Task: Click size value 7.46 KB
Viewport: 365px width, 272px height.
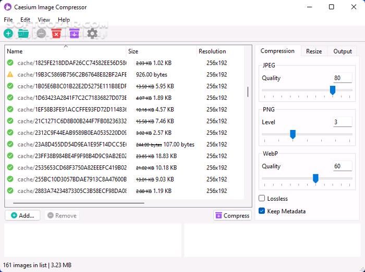Action: coord(165,121)
